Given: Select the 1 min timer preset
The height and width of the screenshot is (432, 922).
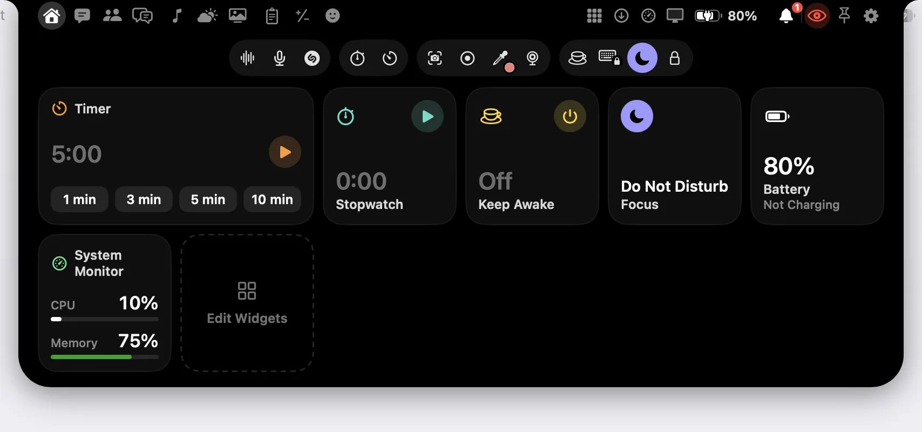Looking at the screenshot, I should click(x=79, y=199).
